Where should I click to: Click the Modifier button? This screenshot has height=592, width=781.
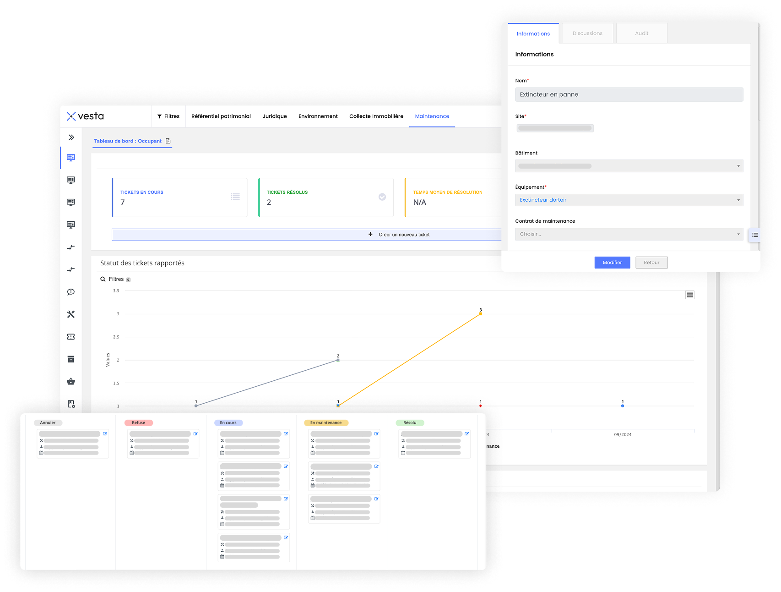pos(612,263)
